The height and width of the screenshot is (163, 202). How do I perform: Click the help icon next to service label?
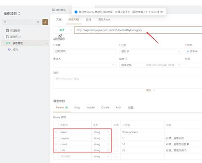click(126, 59)
